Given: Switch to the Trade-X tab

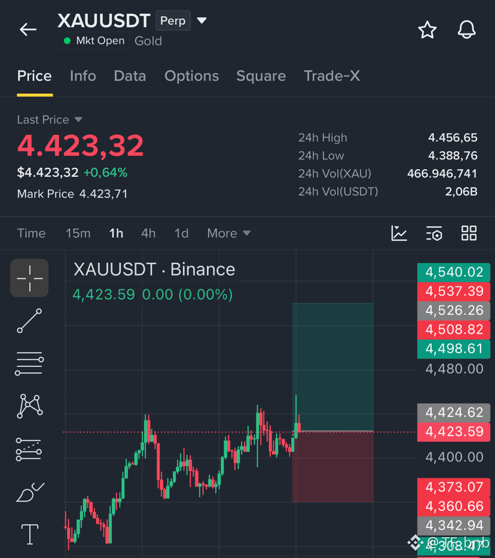Looking at the screenshot, I should coord(332,76).
